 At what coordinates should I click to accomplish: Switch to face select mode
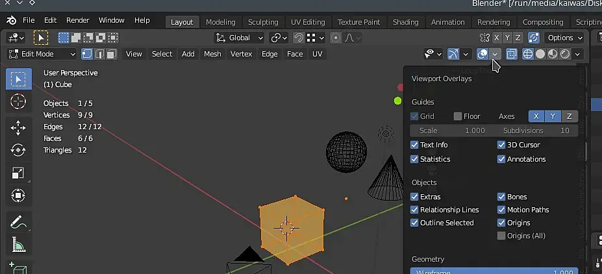click(111, 54)
